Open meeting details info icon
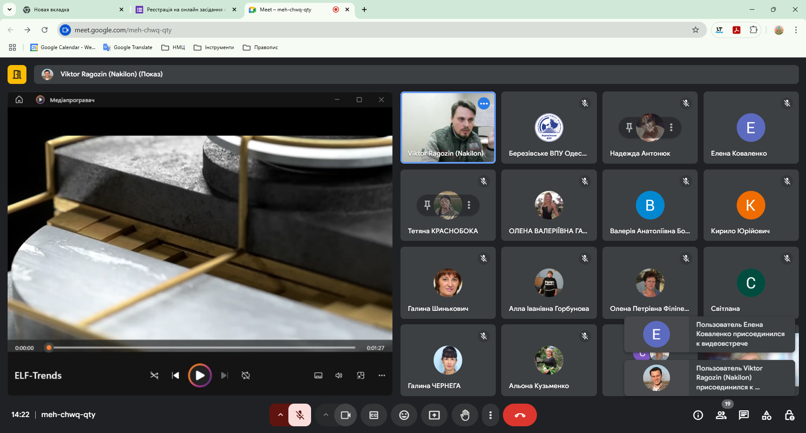This screenshot has width=806, height=433. pyautogui.click(x=698, y=415)
